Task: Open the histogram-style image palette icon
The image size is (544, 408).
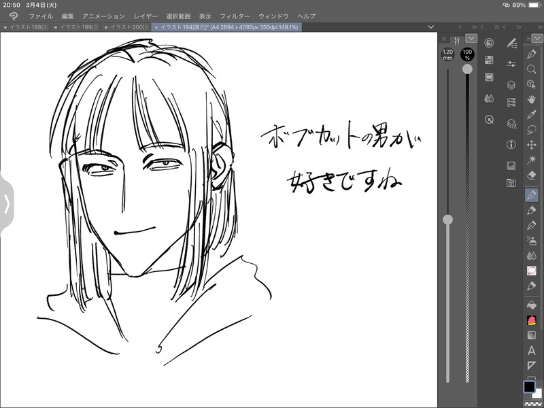Action: click(511, 165)
